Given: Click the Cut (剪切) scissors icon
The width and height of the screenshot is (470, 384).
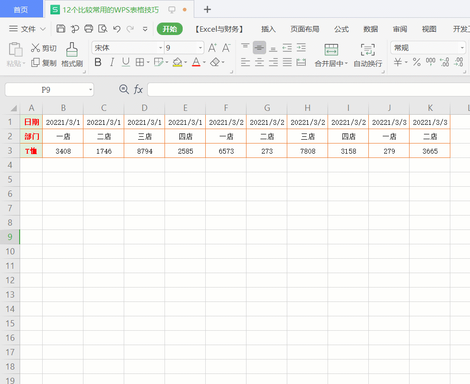Looking at the screenshot, I should coord(36,48).
